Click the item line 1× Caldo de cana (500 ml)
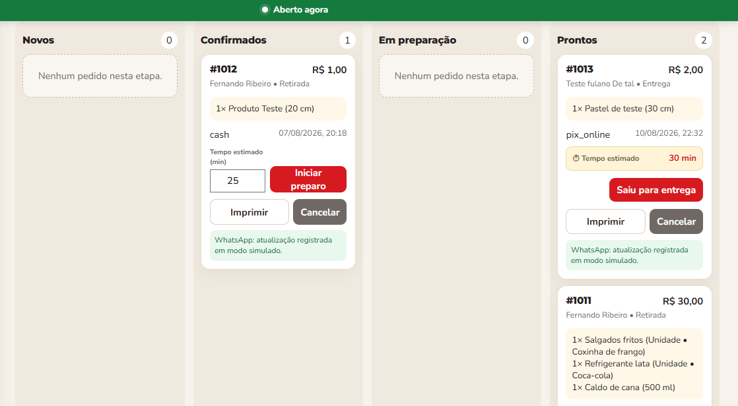738x406 pixels. 624,387
